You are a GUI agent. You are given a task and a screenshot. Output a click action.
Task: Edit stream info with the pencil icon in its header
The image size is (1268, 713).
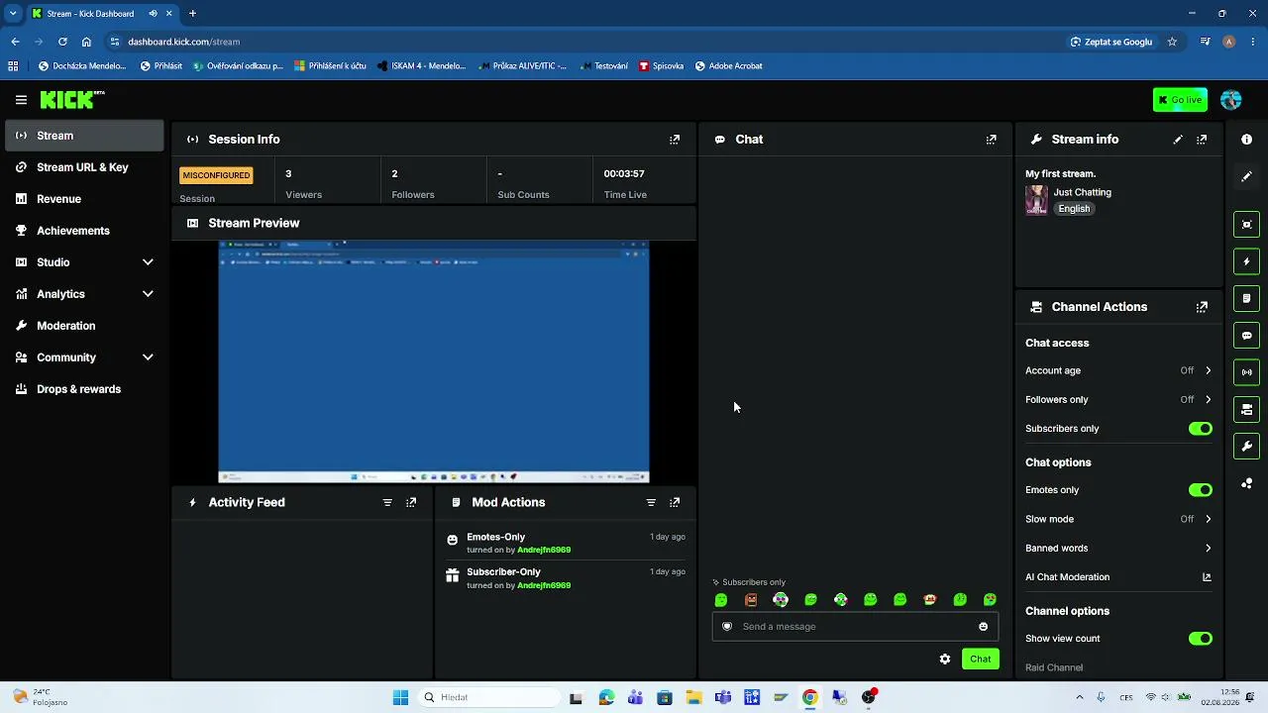[x=1178, y=140]
